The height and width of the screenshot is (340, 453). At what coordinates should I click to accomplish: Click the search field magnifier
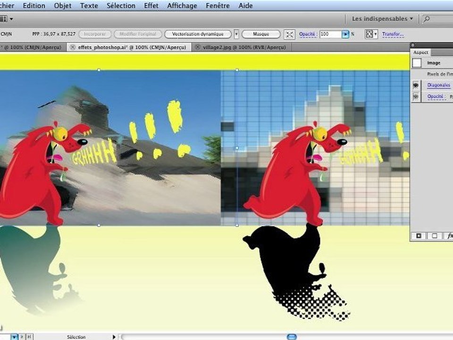click(427, 19)
